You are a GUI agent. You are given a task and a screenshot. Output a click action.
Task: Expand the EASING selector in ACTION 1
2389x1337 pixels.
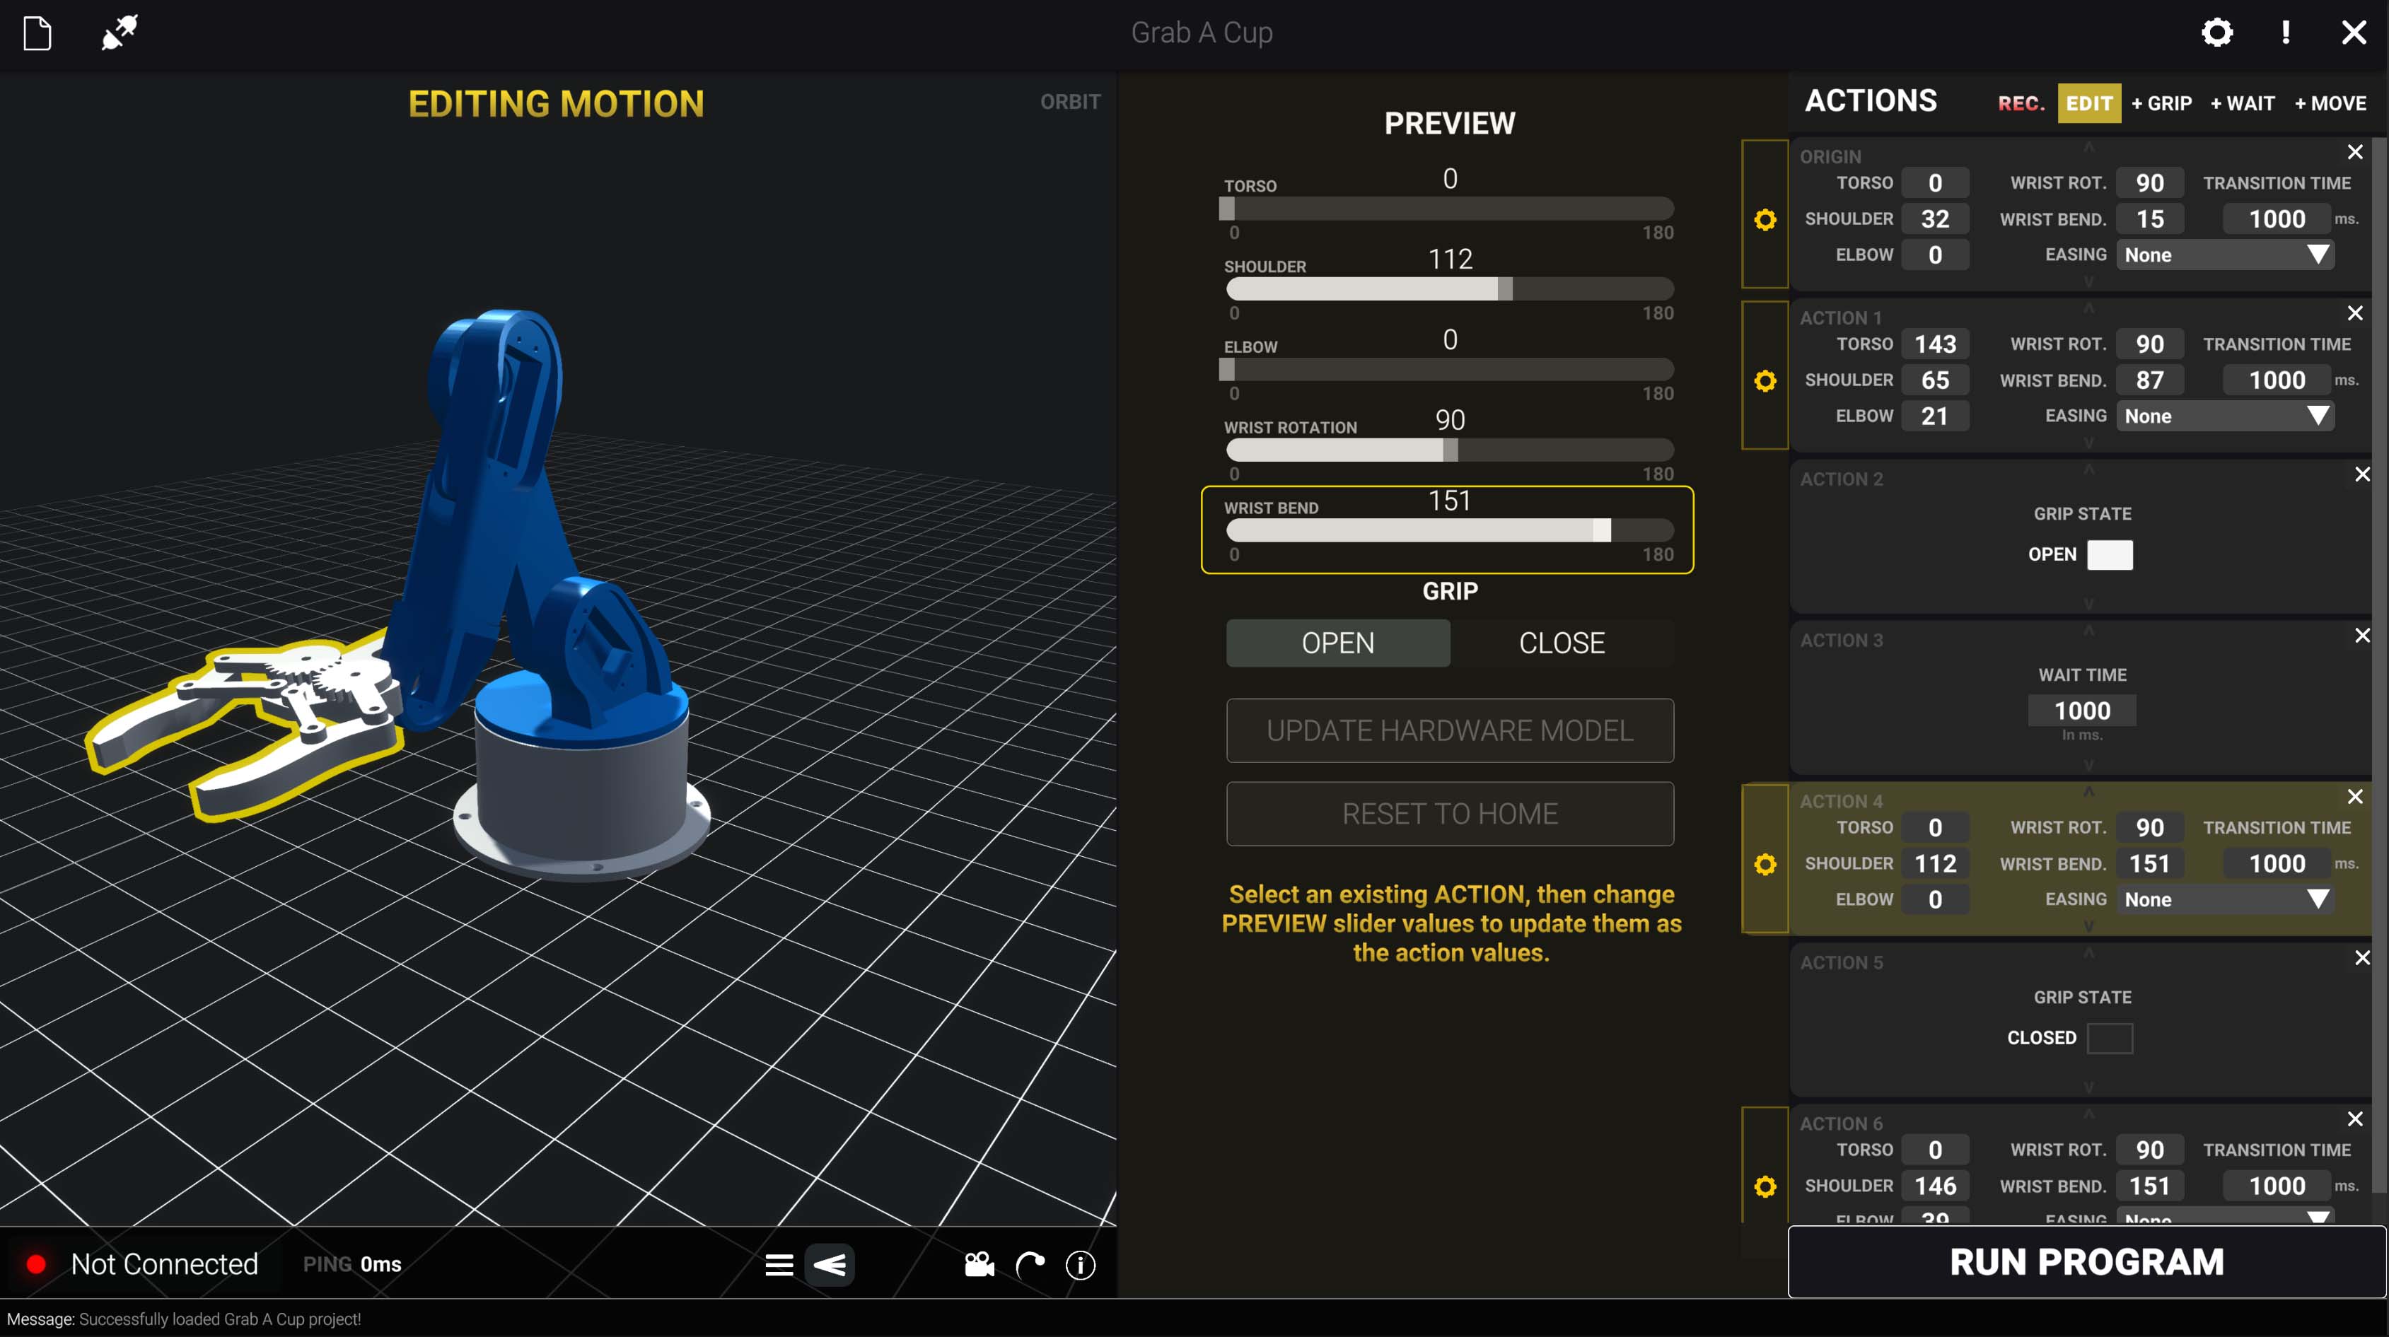click(x=2225, y=415)
